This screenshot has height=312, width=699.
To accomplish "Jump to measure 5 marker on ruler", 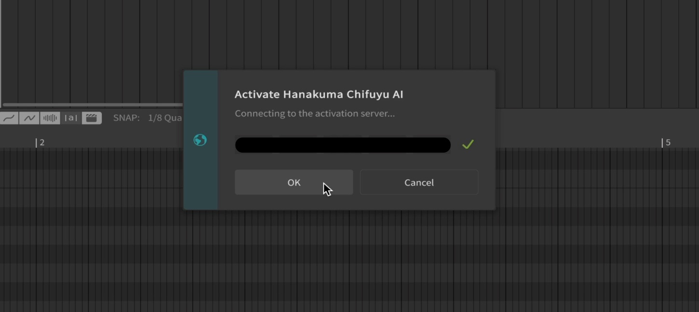I will [x=666, y=143].
